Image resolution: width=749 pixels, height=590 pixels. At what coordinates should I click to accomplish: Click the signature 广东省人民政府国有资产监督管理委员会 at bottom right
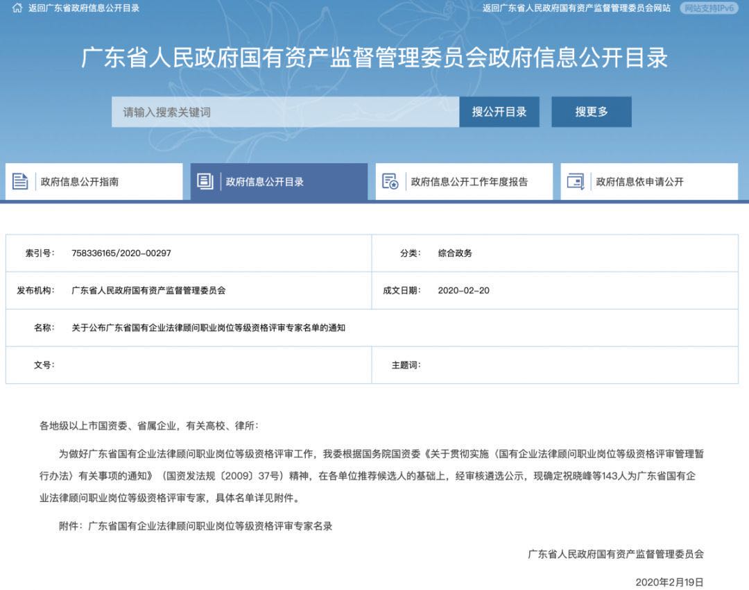coord(616,554)
